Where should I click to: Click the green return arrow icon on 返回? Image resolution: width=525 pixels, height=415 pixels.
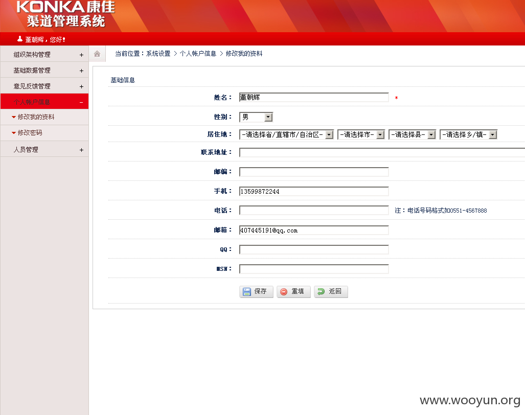click(321, 292)
